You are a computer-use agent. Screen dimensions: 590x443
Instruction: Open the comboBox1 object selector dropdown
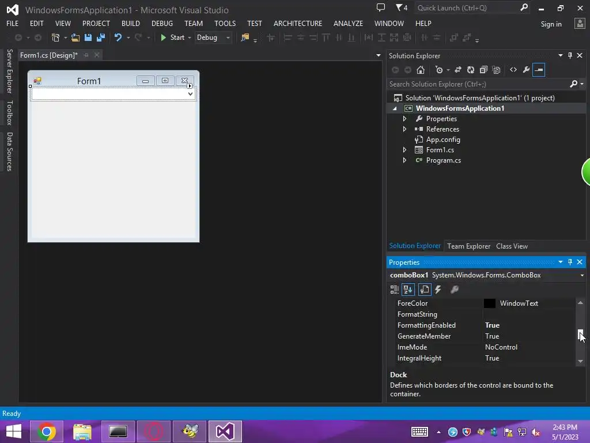(582, 275)
